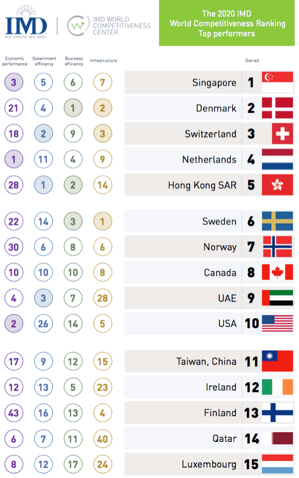Click the Finland flag

coord(278,413)
